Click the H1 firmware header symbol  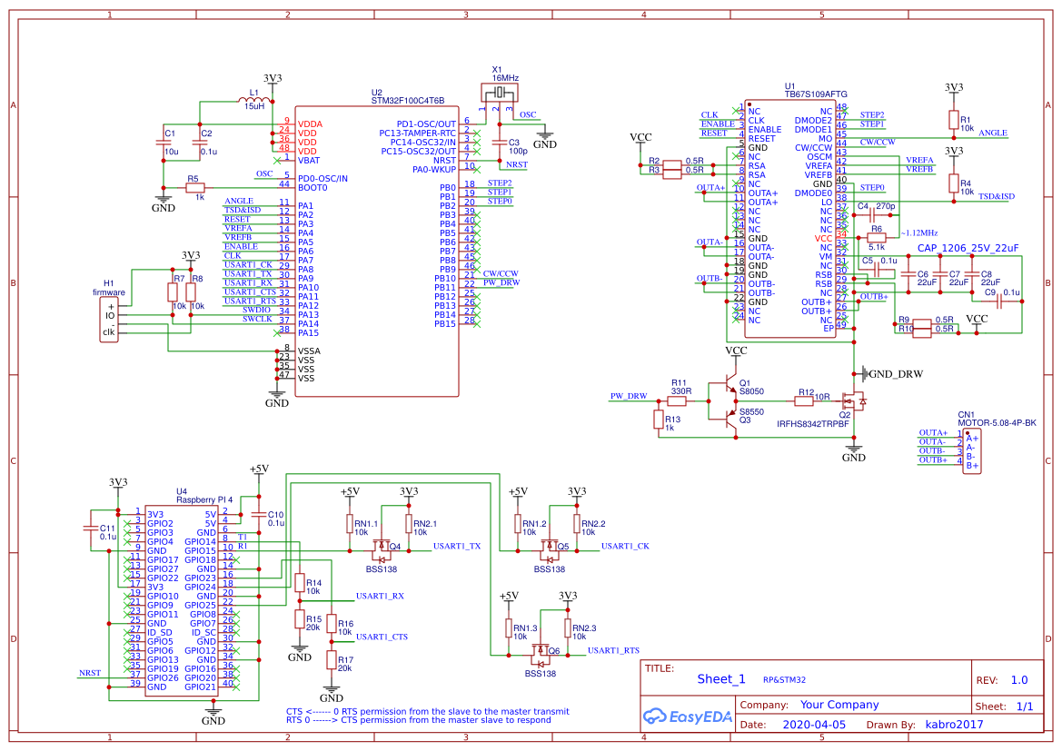click(109, 319)
